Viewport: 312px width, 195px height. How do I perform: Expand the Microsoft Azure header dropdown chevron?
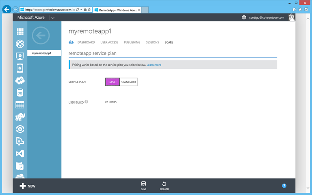pos(53,18)
